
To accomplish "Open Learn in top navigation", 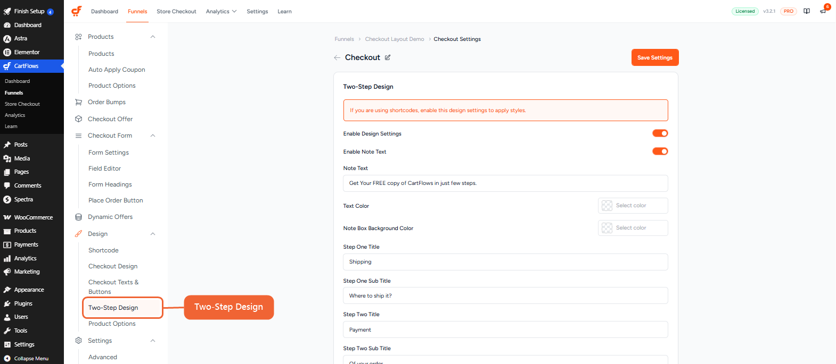I will (x=284, y=11).
